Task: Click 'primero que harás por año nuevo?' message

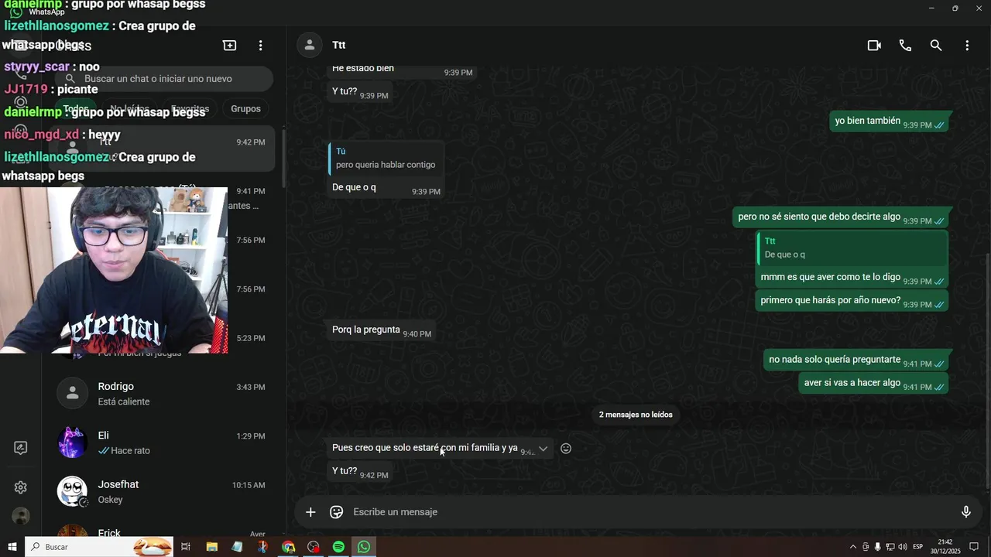Action: tap(852, 301)
